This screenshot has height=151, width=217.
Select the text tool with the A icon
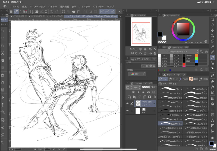212,120
